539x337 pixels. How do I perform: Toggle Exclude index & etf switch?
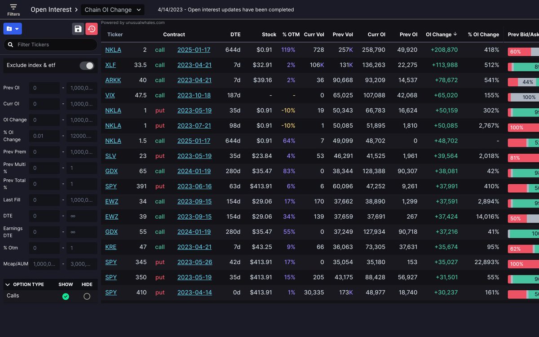87,66
